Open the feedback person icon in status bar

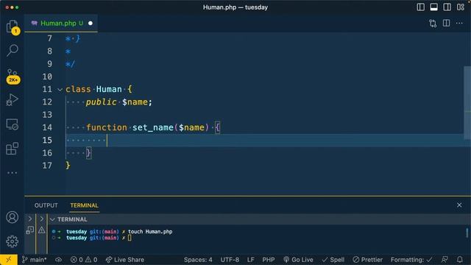point(445,260)
